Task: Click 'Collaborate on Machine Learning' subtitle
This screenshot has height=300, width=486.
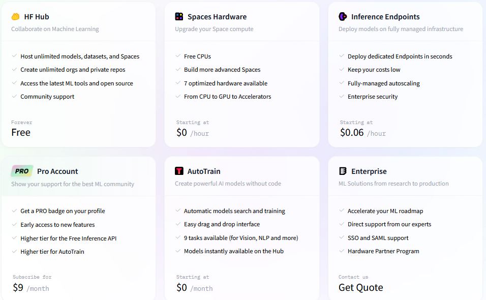Action: point(55,29)
